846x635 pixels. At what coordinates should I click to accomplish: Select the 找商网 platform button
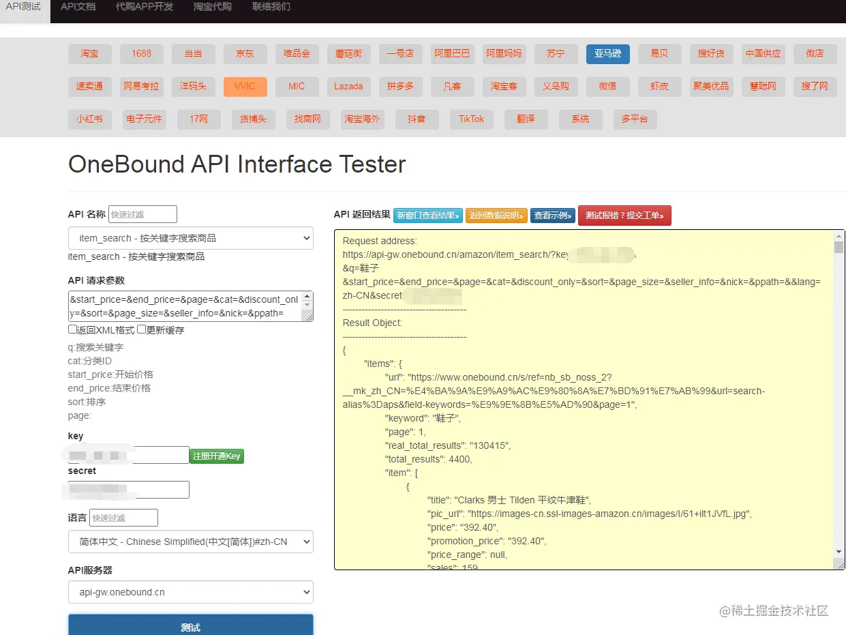pyautogui.click(x=308, y=119)
